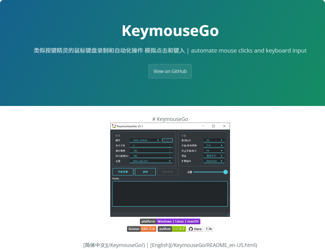Click the execution count field showing 5
Viewport: 325px width, 249px height.
(149, 146)
